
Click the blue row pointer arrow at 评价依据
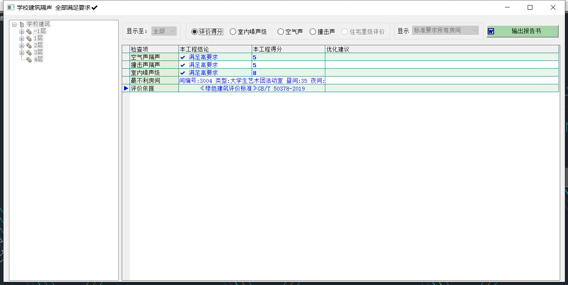126,89
